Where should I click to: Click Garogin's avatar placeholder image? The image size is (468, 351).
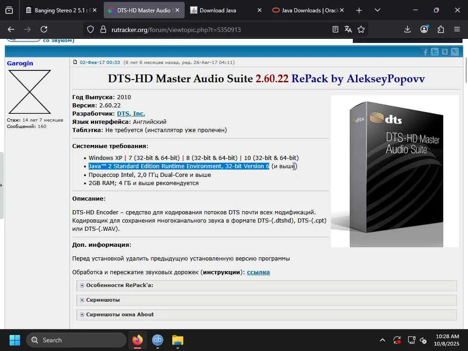[30, 92]
